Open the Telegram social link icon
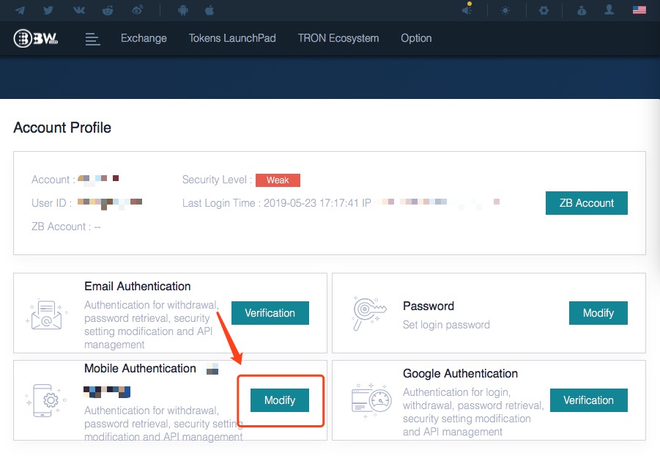 [x=20, y=10]
